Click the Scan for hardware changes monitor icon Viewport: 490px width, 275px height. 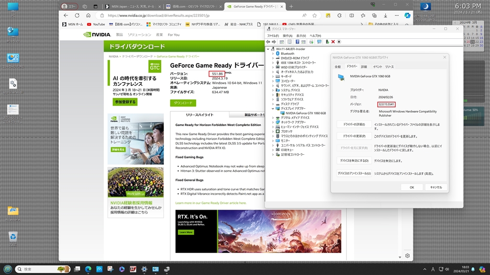[x=319, y=42]
